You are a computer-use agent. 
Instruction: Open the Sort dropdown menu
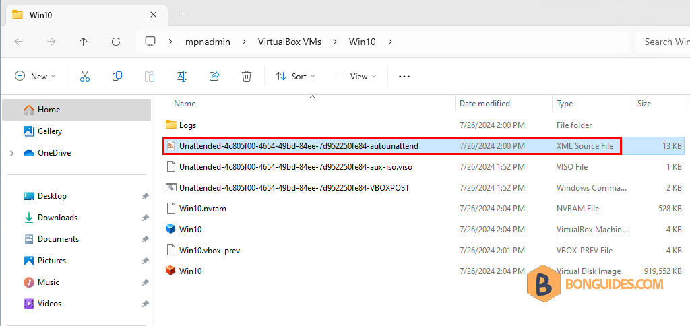point(295,76)
